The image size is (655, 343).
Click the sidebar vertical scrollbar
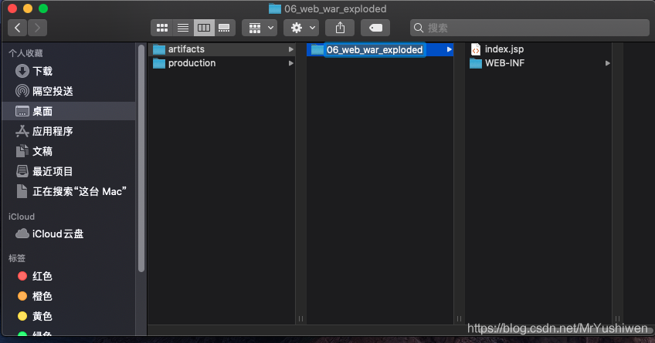pyautogui.click(x=141, y=158)
